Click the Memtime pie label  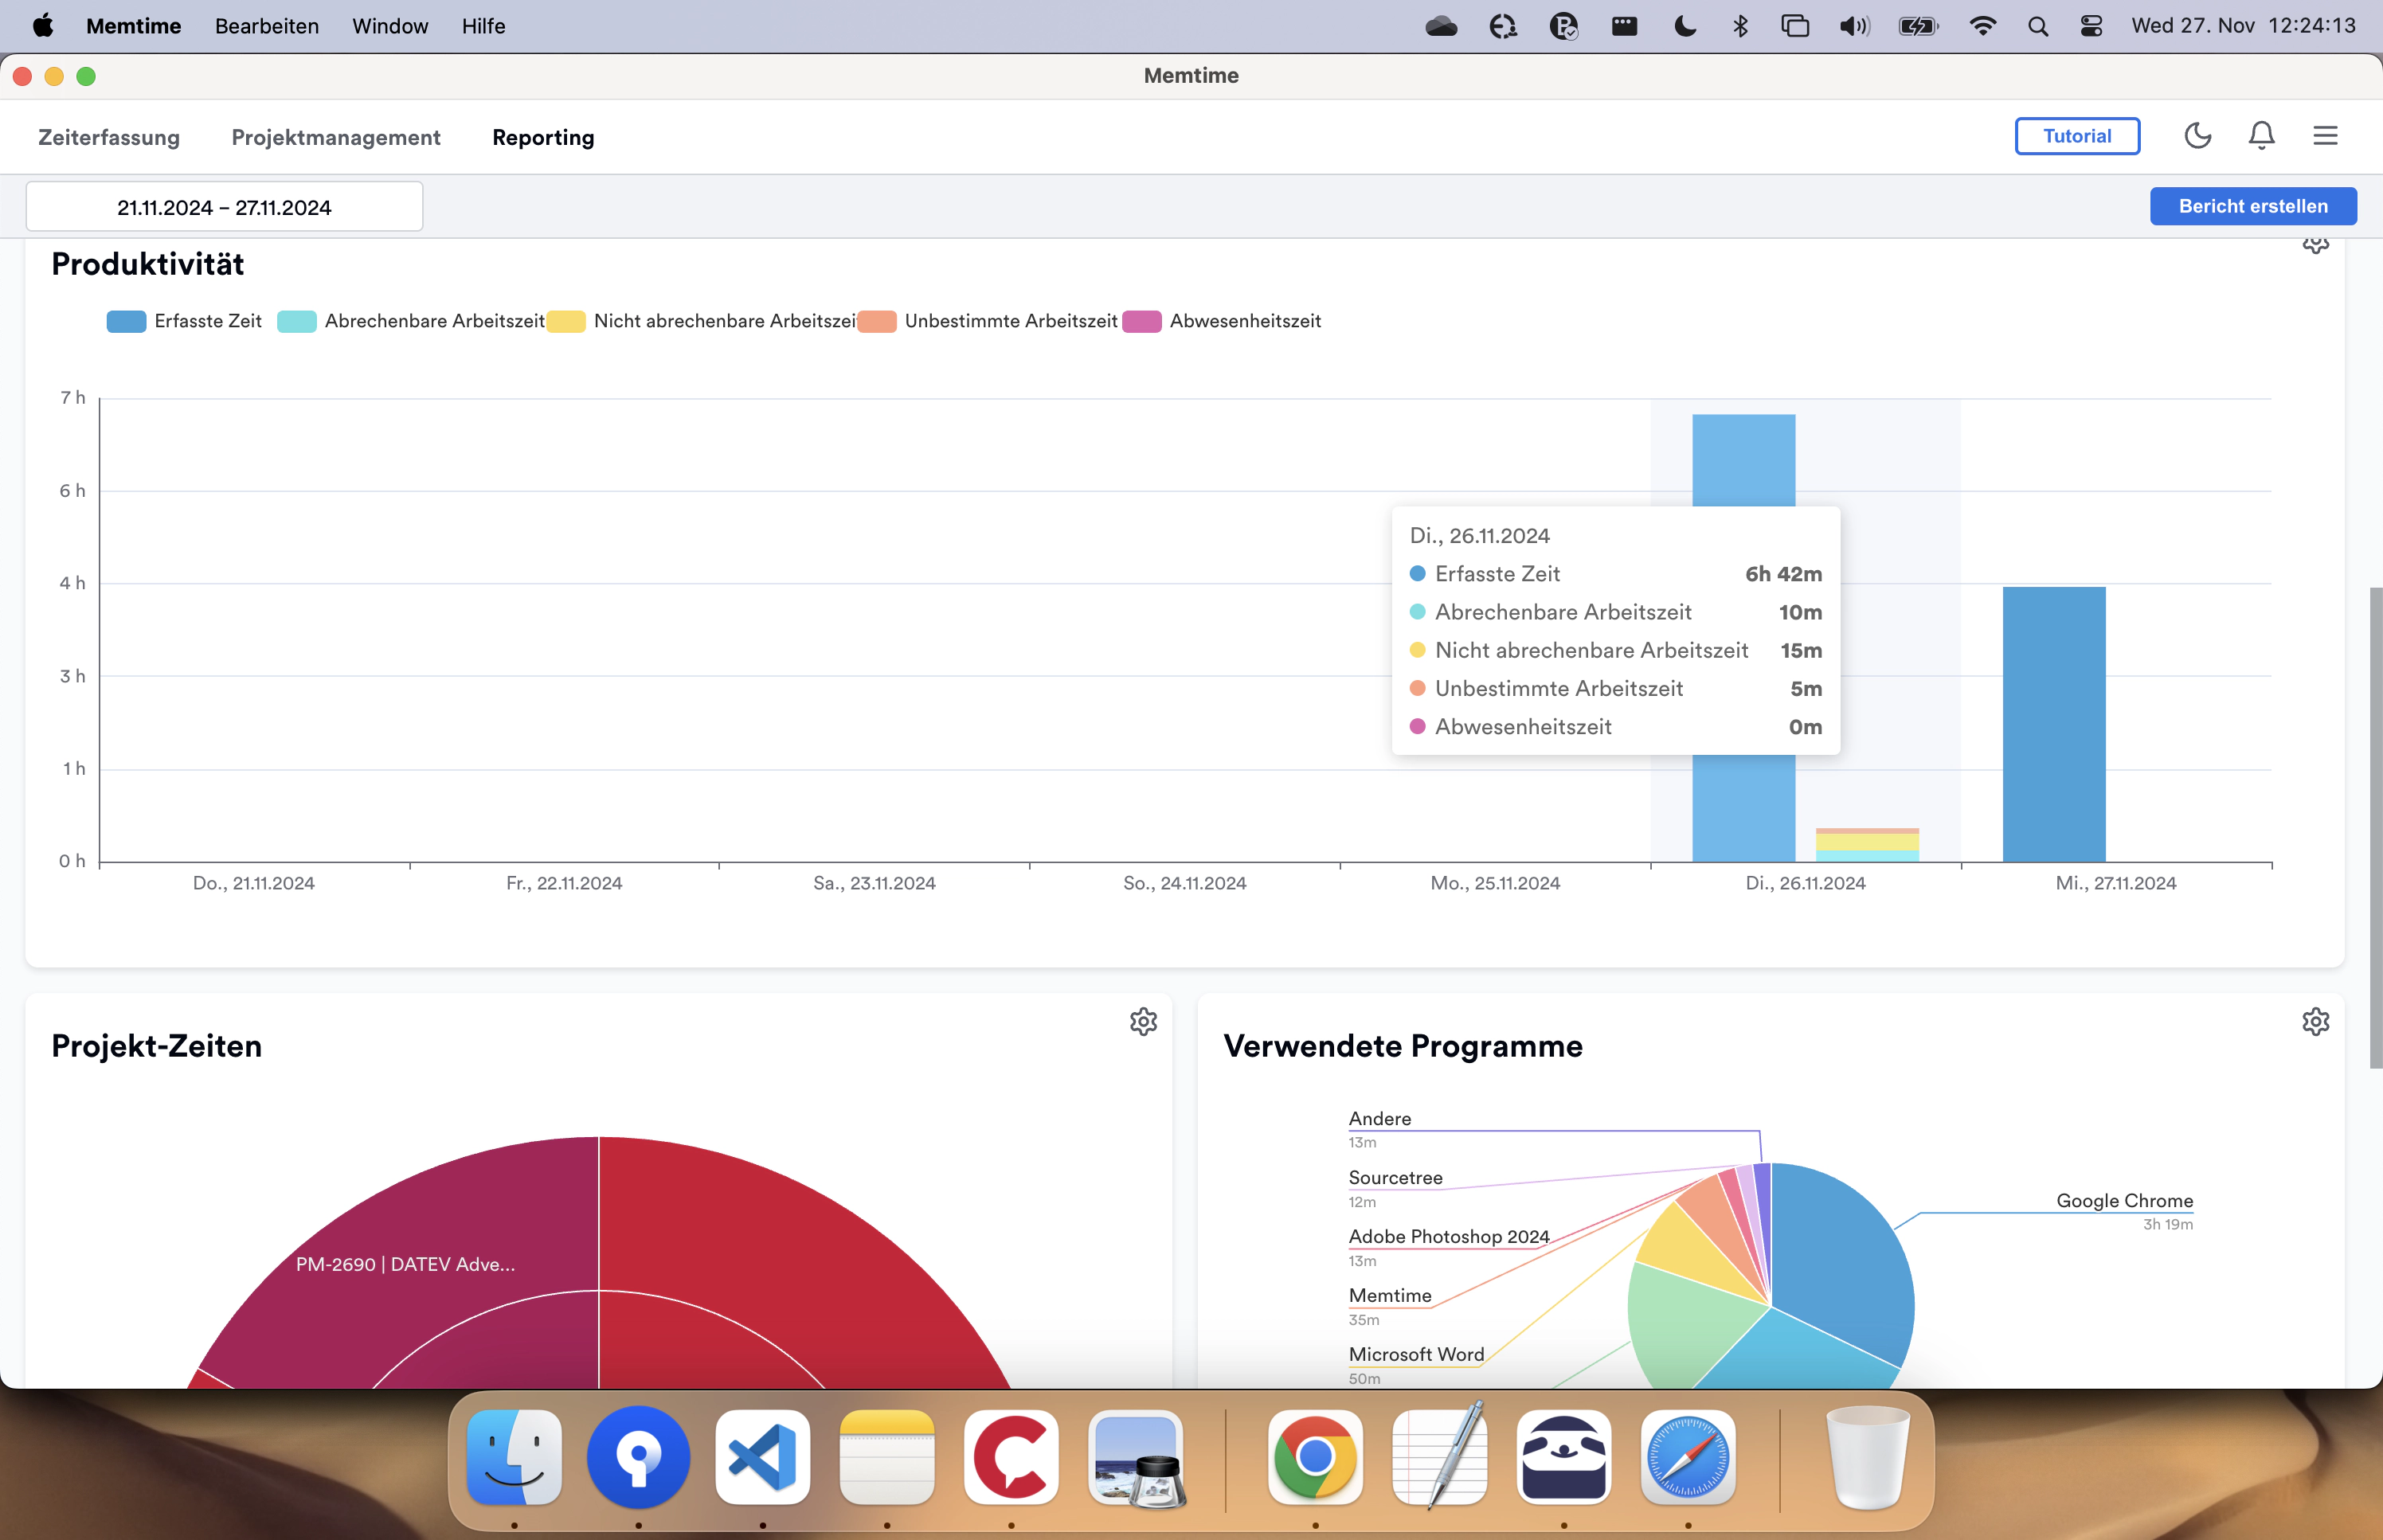point(1390,1296)
